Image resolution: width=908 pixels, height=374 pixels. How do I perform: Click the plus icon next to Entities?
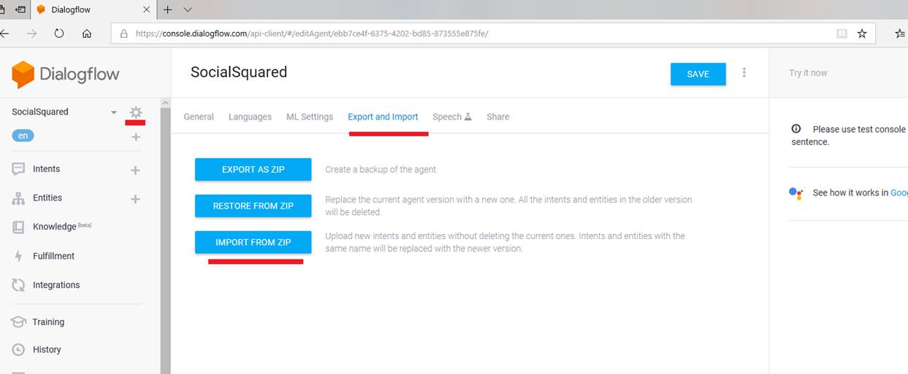pyautogui.click(x=135, y=199)
